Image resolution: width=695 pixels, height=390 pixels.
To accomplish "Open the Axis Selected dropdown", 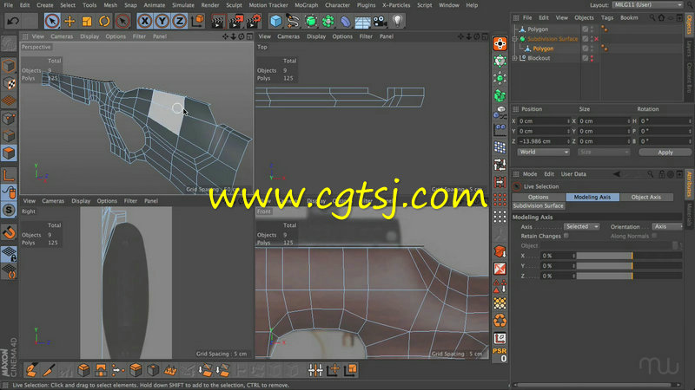I will 581,226.
